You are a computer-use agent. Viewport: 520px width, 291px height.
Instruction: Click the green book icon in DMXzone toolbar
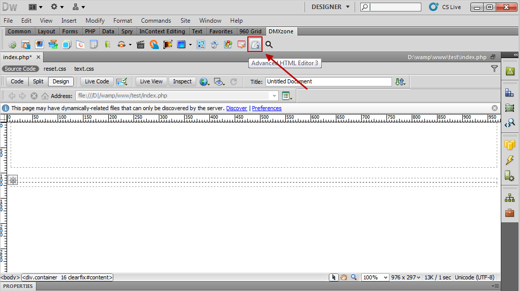click(x=107, y=44)
